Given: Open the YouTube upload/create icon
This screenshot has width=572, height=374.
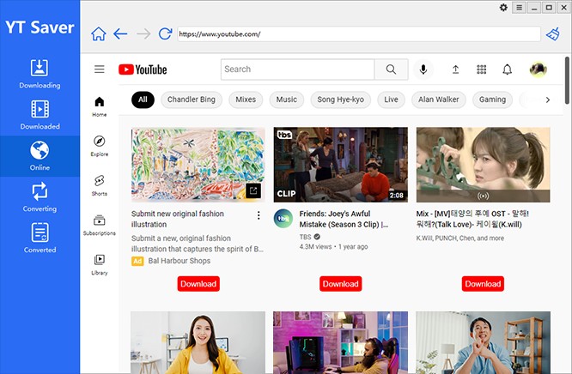Looking at the screenshot, I should click(456, 69).
